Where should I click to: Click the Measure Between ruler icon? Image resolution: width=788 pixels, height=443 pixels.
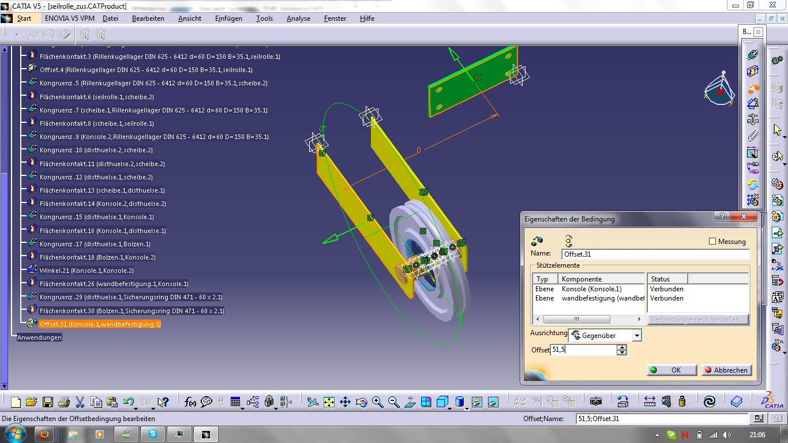point(650,401)
